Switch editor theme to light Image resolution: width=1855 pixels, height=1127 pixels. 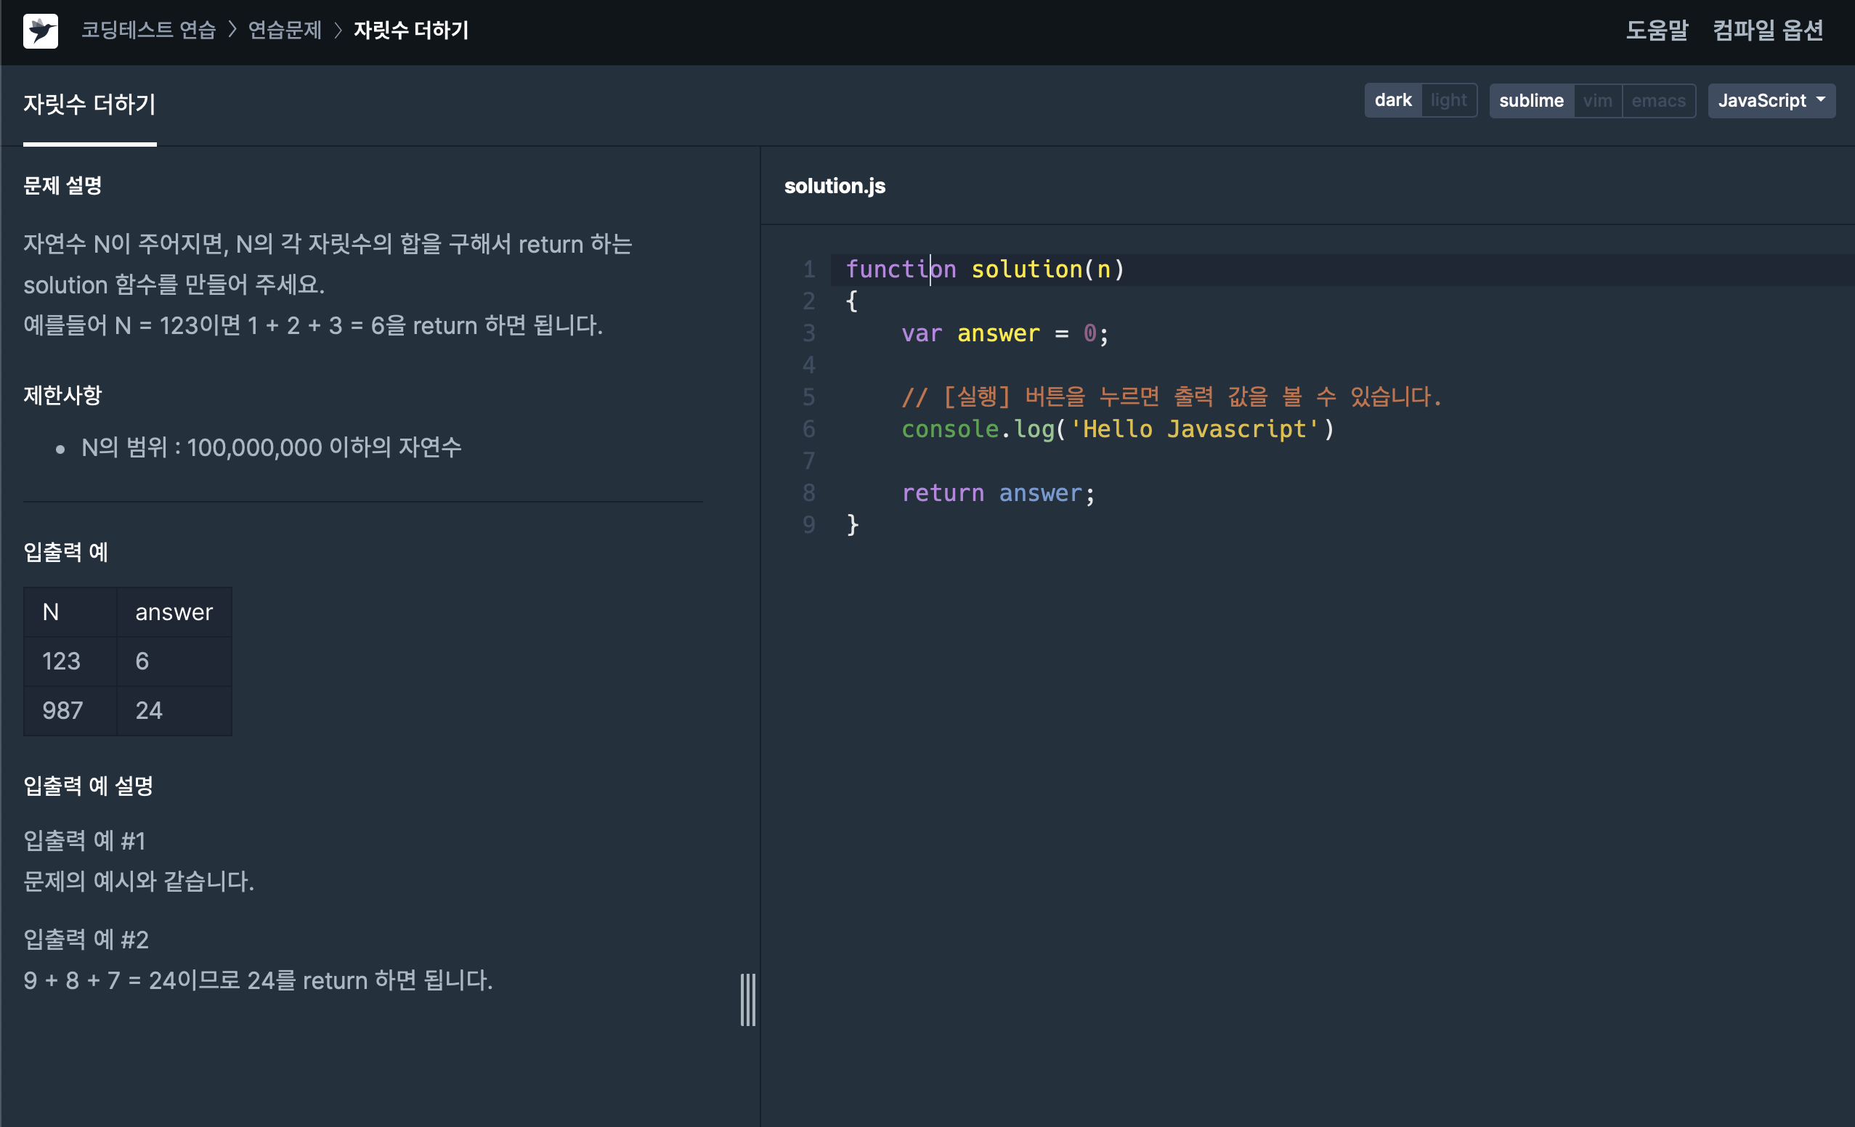click(1448, 100)
